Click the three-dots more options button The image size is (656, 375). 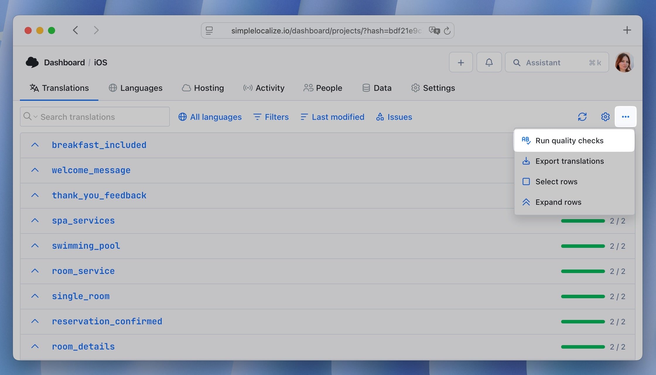[626, 117]
